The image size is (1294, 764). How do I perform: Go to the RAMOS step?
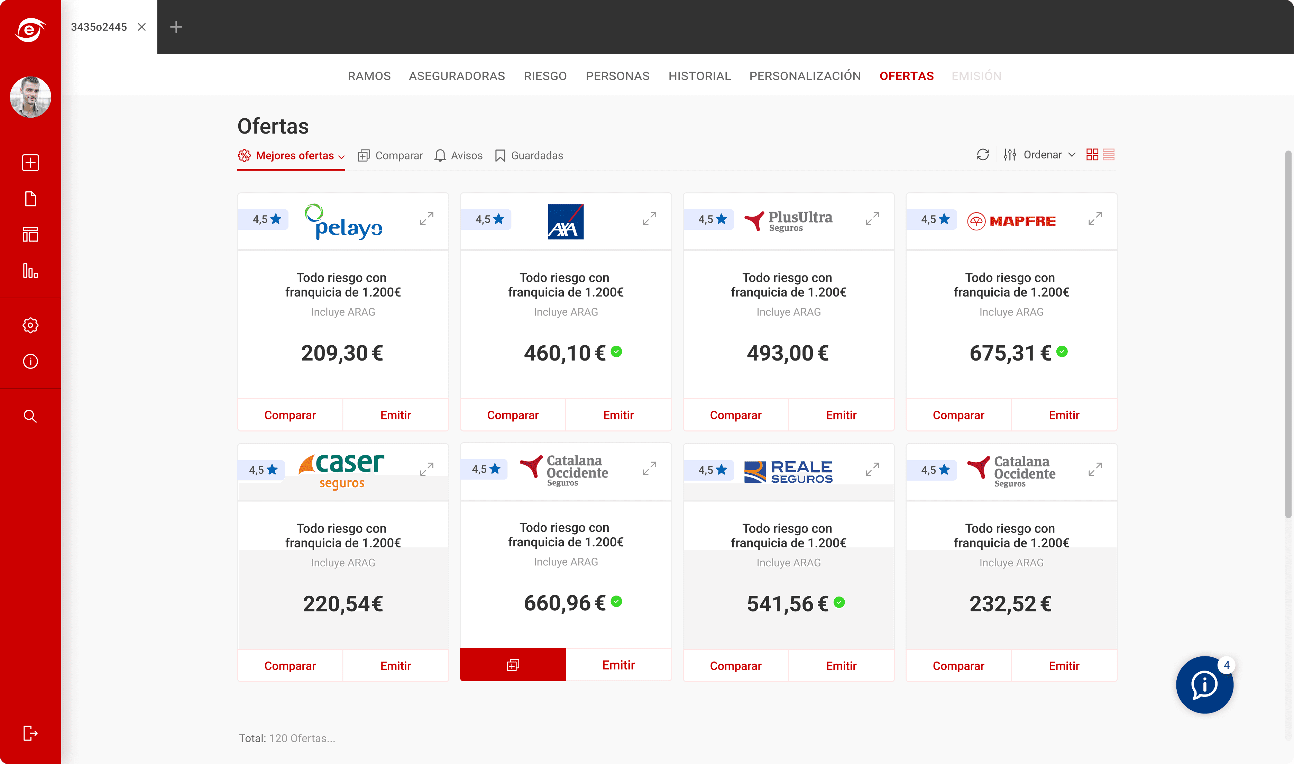tap(369, 76)
